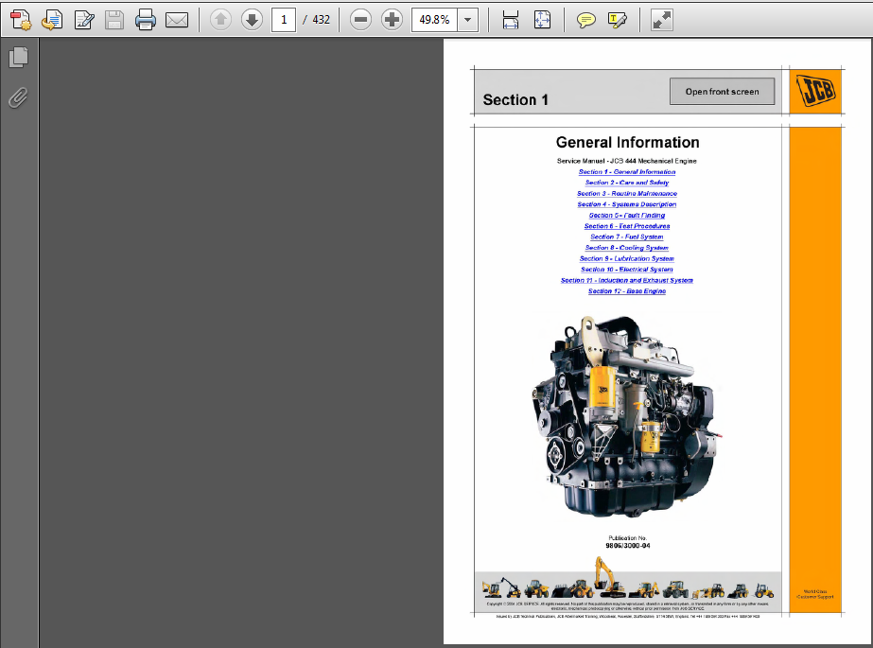The width and height of the screenshot is (873, 648).
Task: Open Section 6 - Test Procedures link
Action: pos(627,226)
